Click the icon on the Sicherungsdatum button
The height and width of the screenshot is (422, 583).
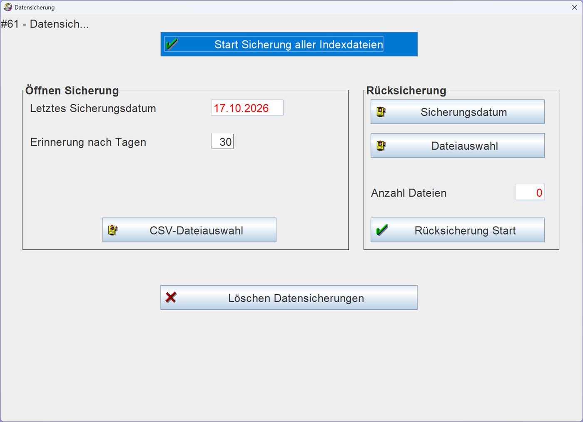(381, 112)
